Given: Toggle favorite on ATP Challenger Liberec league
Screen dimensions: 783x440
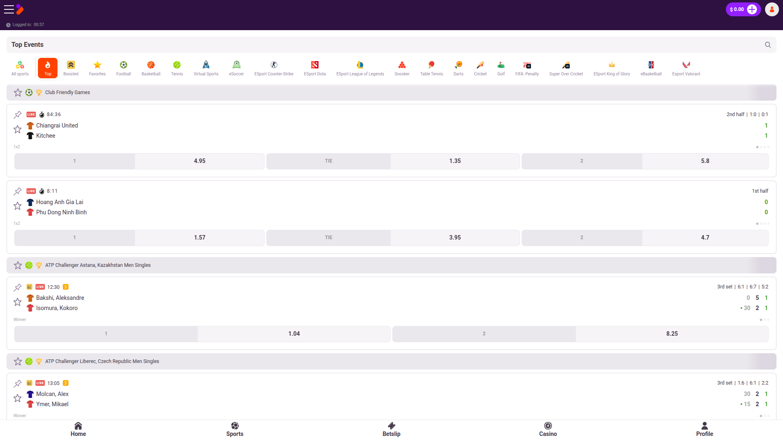Looking at the screenshot, I should [18, 361].
